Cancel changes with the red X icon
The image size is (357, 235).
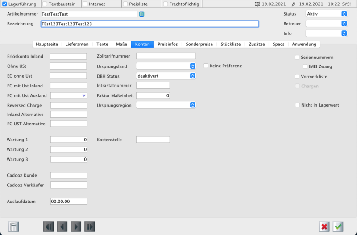pyautogui.click(x=324, y=227)
